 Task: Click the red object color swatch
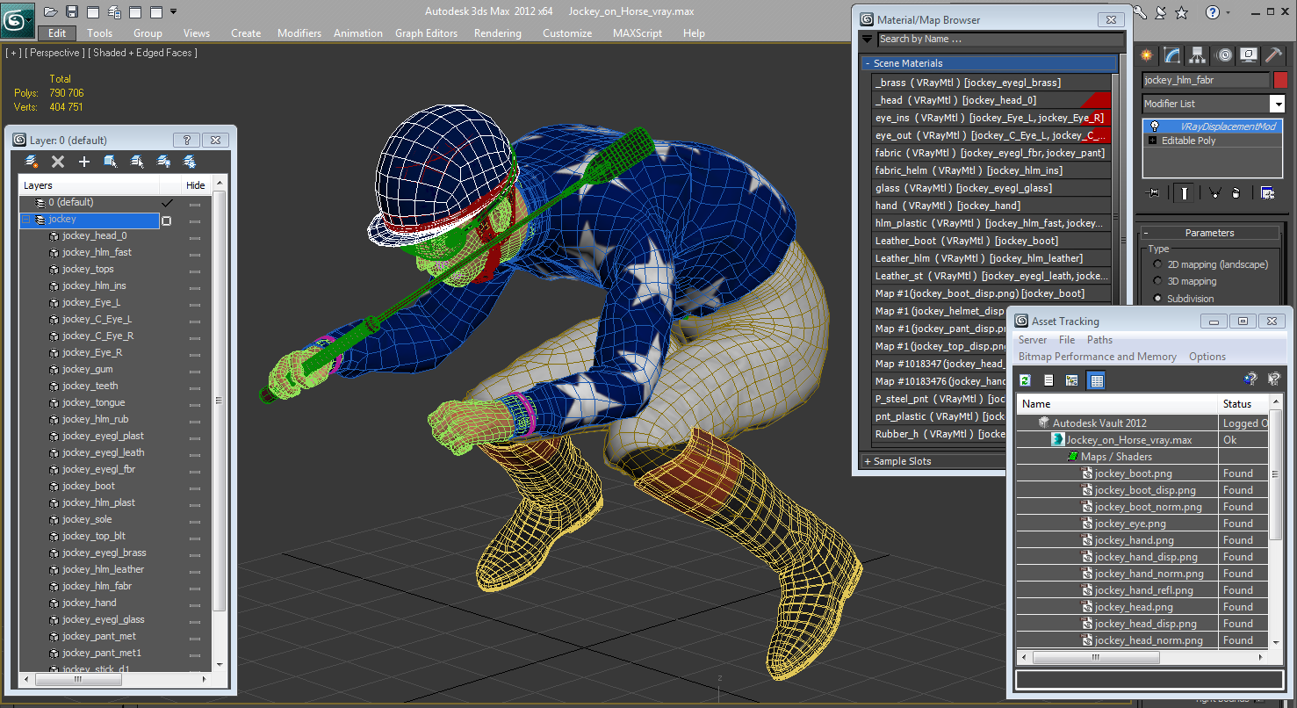click(x=1280, y=80)
